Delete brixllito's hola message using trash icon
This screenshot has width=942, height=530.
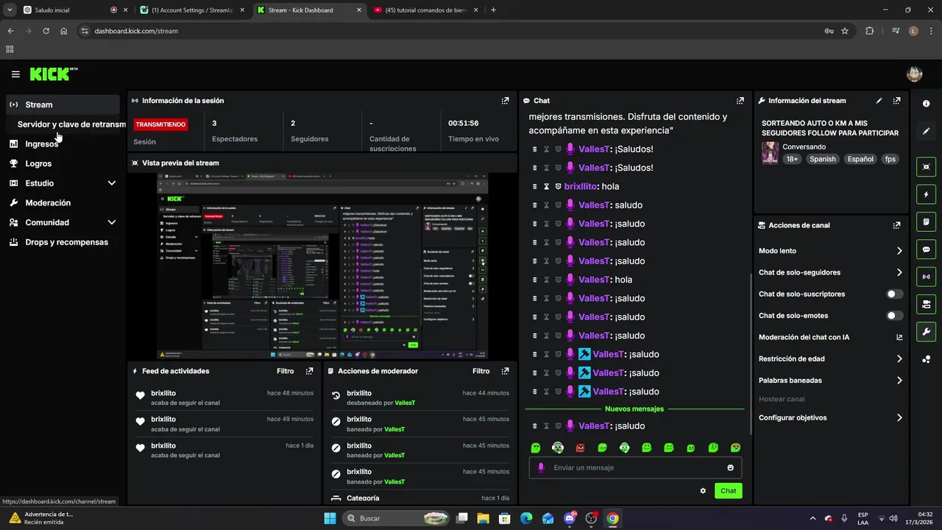[535, 186]
